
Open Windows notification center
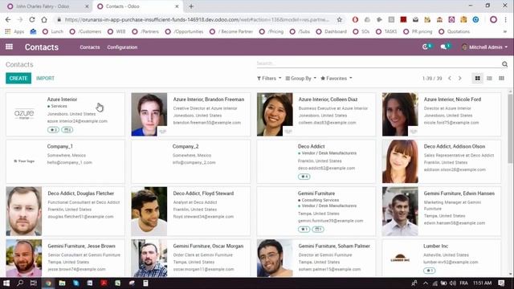pyautogui.click(x=501, y=283)
